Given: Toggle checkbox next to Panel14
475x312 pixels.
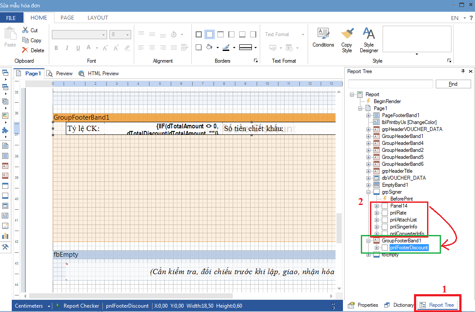Looking at the screenshot, I should click(385, 206).
